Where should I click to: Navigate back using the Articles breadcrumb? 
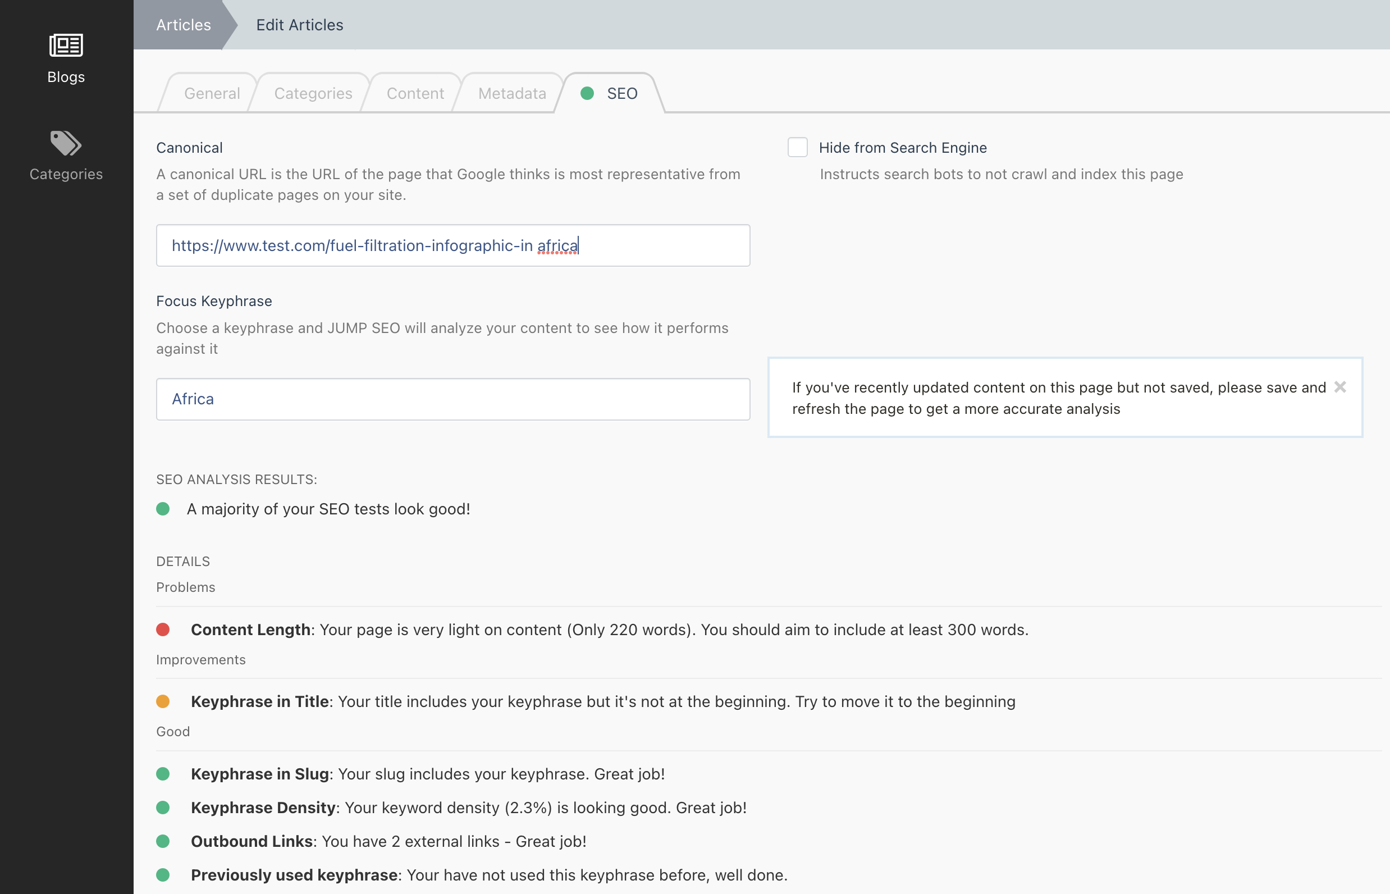point(183,25)
